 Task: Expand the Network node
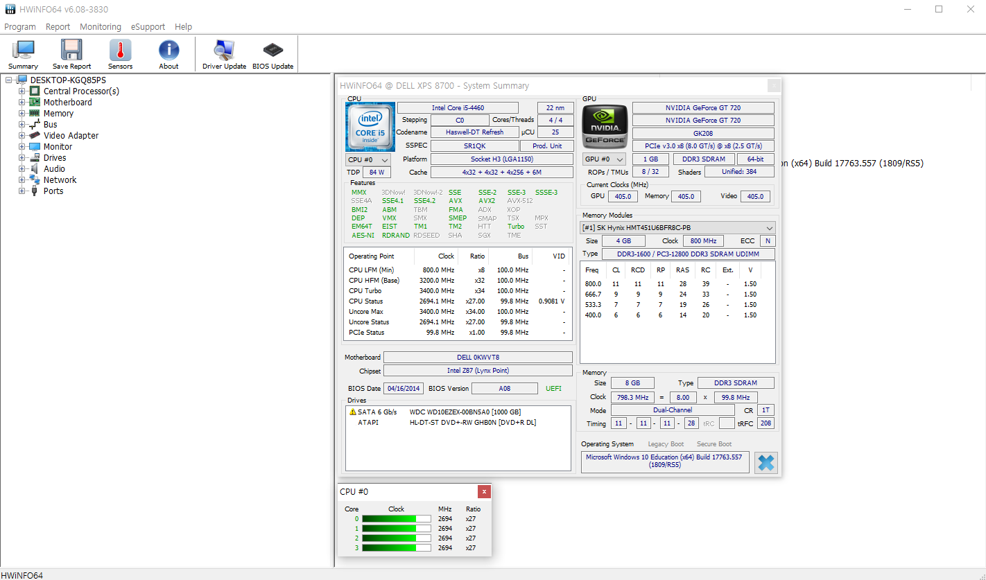pos(21,179)
